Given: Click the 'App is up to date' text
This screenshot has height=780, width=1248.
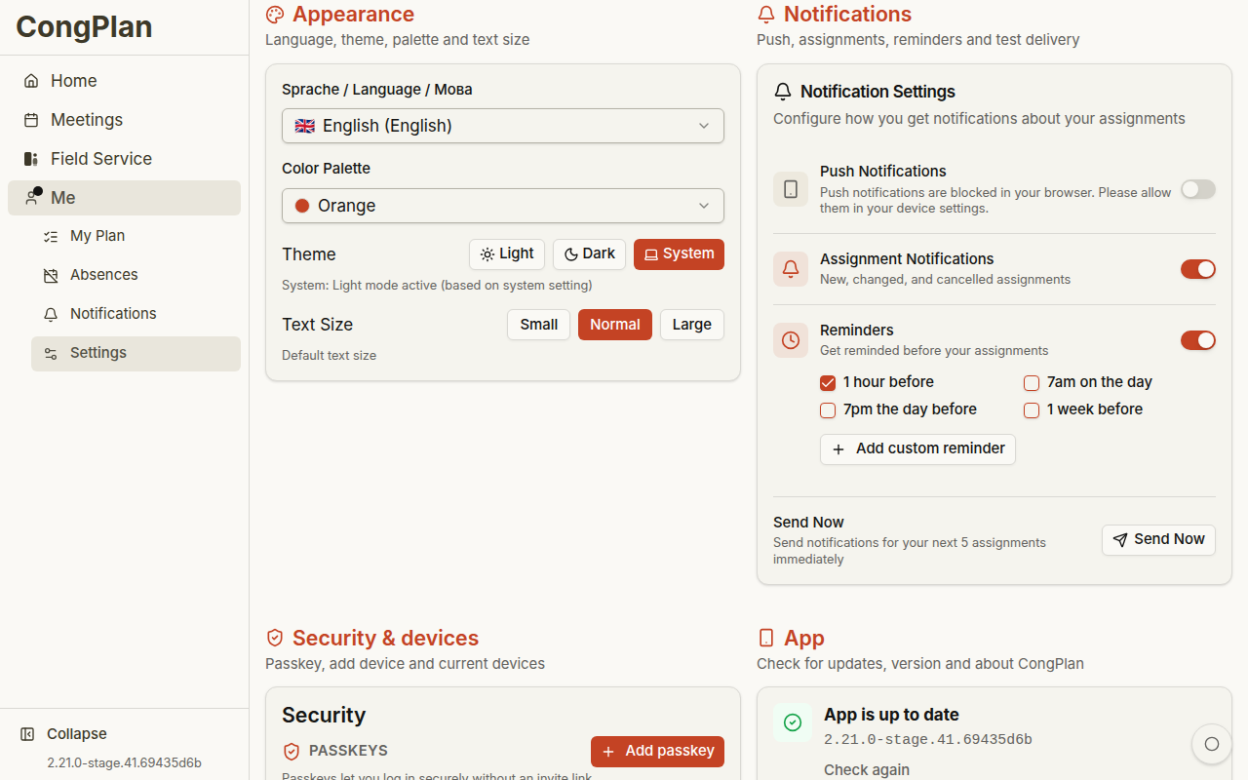Looking at the screenshot, I should 891,715.
